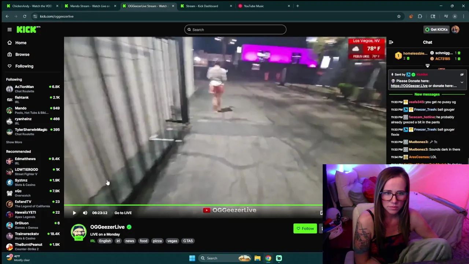The height and width of the screenshot is (264, 469).
Task: Play the paused stream video
Action: [74, 213]
